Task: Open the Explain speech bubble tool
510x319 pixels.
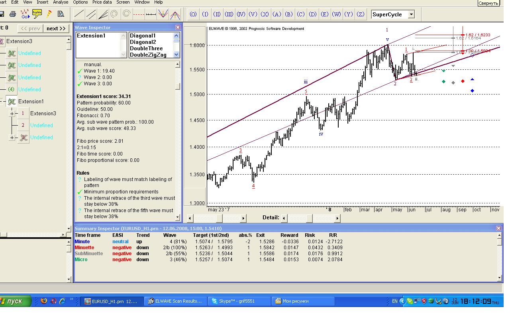Action: tap(37, 14)
